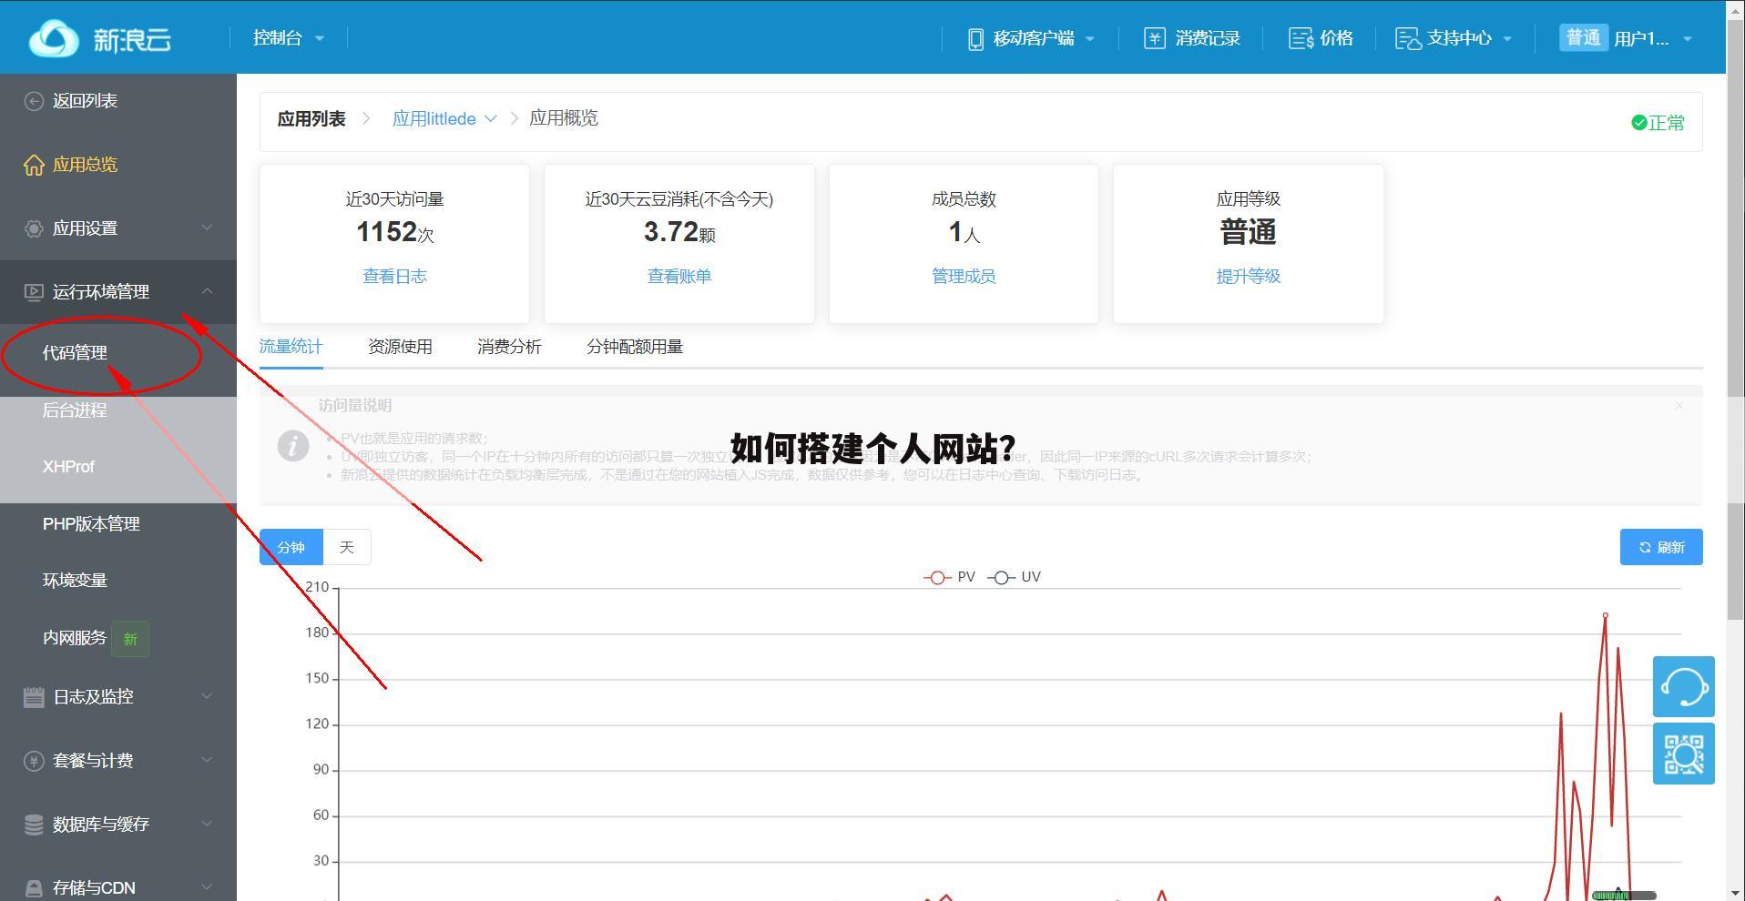
Task: Collapse the 运行环境管理 sidebar section
Action: (207, 291)
